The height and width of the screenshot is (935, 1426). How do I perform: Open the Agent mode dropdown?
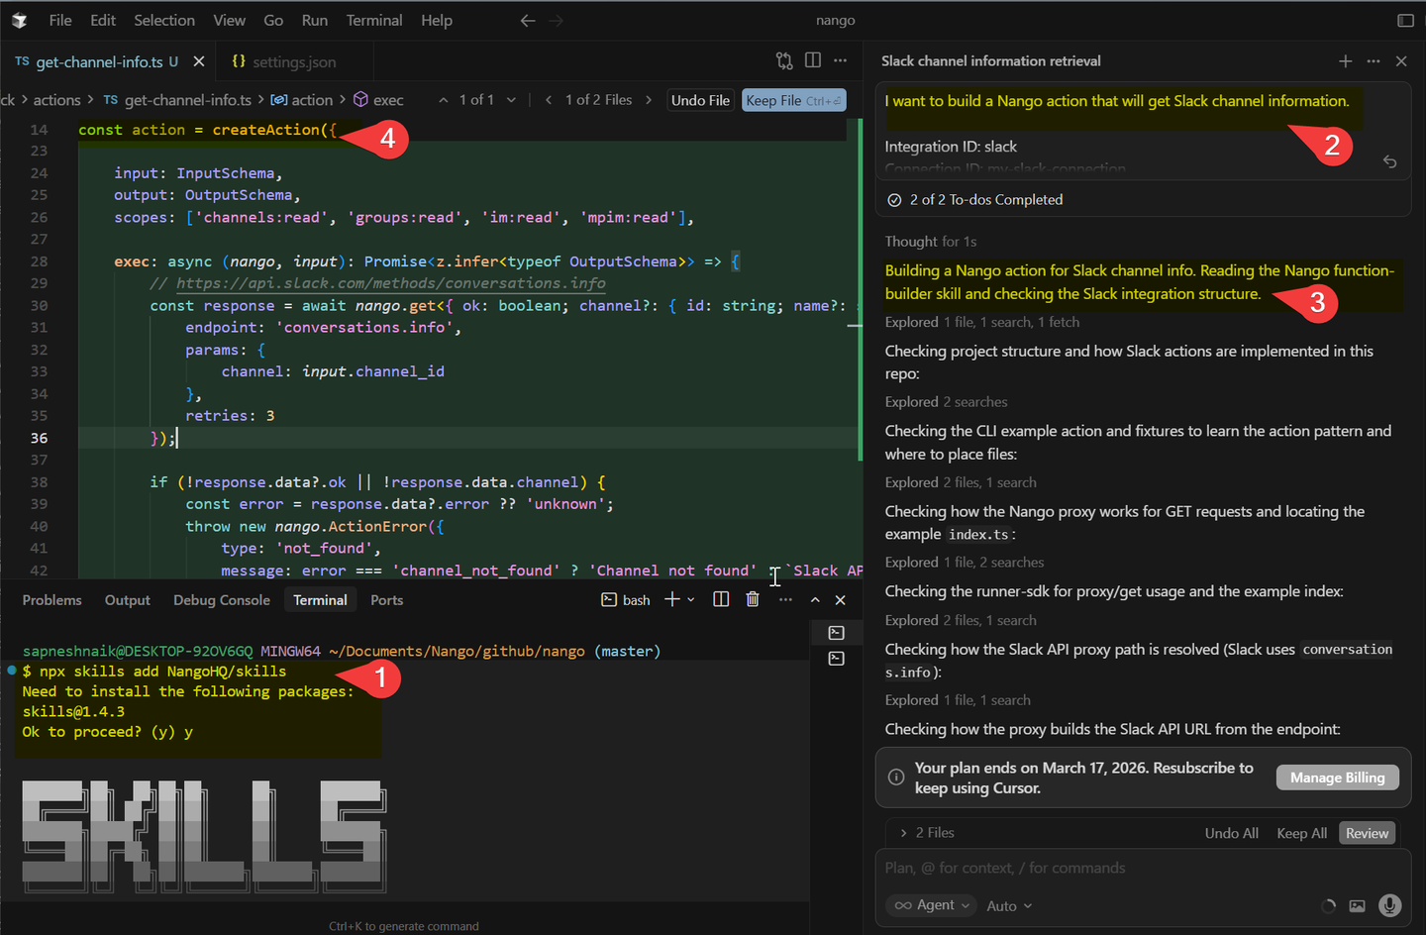point(932,905)
